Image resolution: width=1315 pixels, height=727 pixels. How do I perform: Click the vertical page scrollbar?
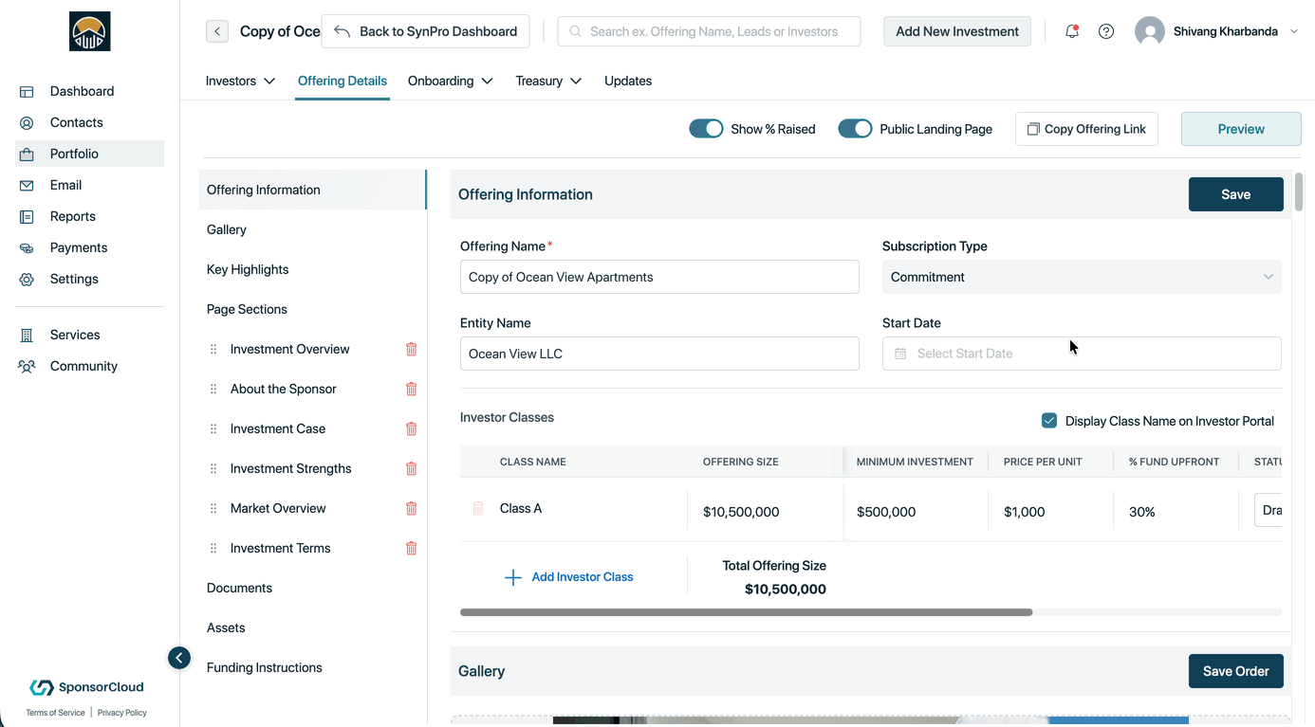click(1298, 191)
